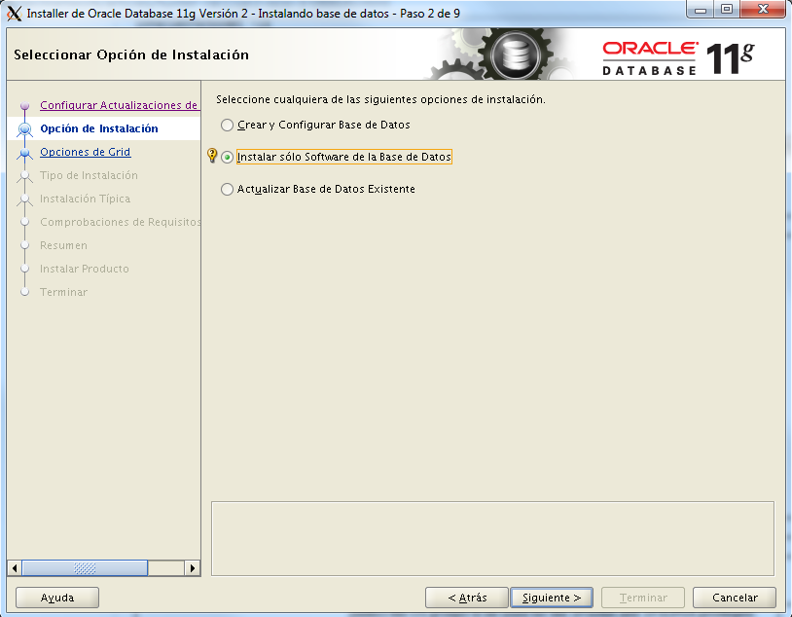Select Crear y Configurar Base de Datos
792x617 pixels.
(x=227, y=125)
